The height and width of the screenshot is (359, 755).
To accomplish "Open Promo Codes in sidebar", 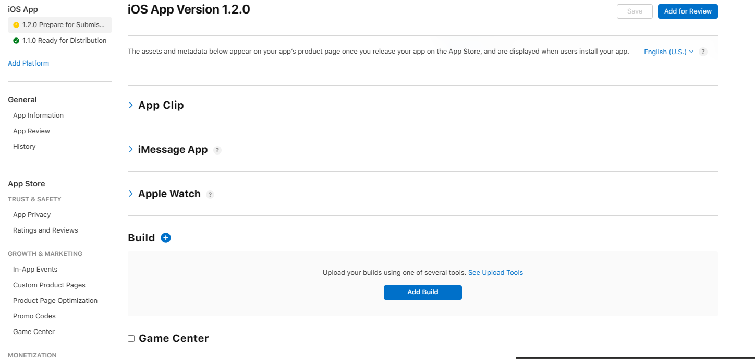I will point(34,316).
